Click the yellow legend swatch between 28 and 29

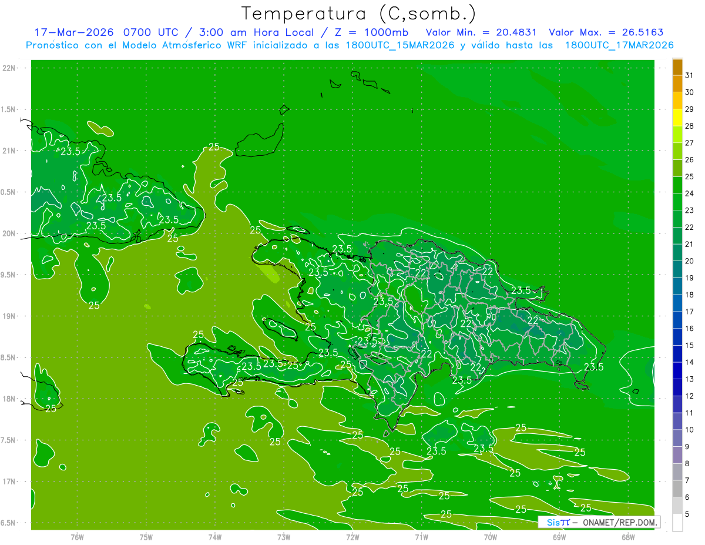(677, 118)
